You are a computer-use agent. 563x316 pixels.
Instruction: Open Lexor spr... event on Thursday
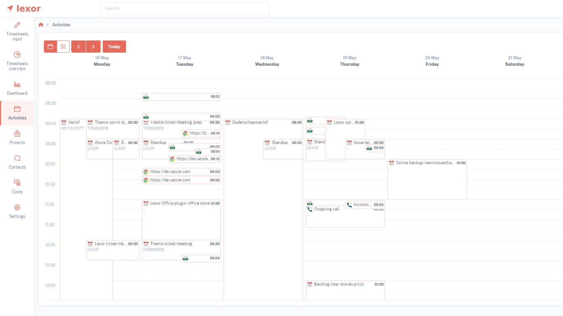(345, 139)
